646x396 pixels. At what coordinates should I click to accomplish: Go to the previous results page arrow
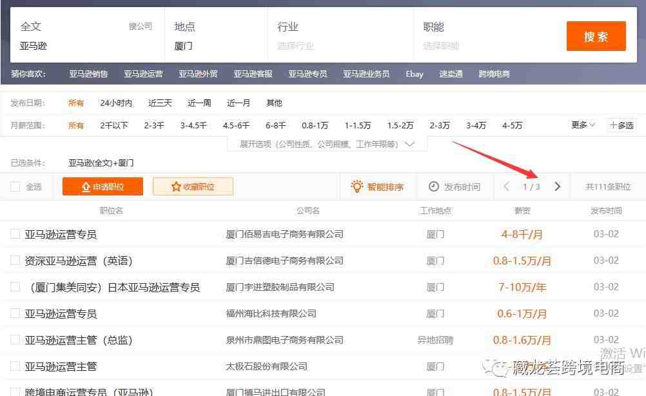[506, 186]
